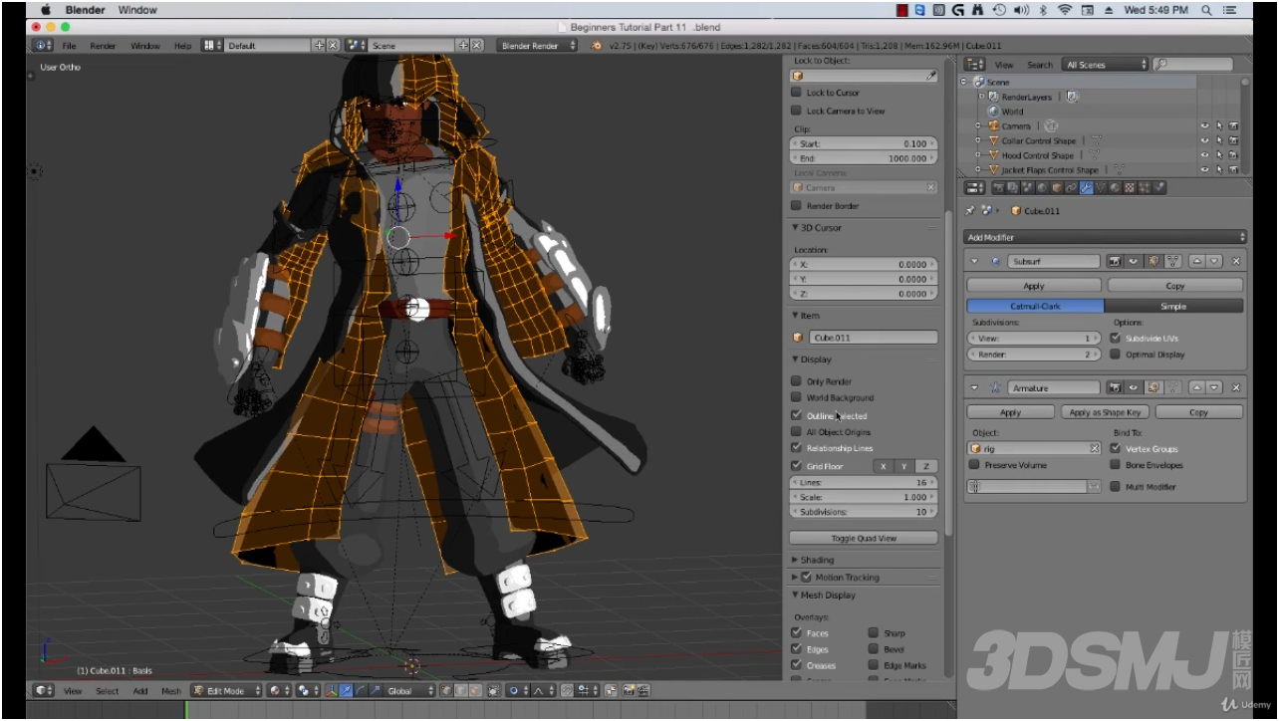Open the File menu

tap(69, 46)
